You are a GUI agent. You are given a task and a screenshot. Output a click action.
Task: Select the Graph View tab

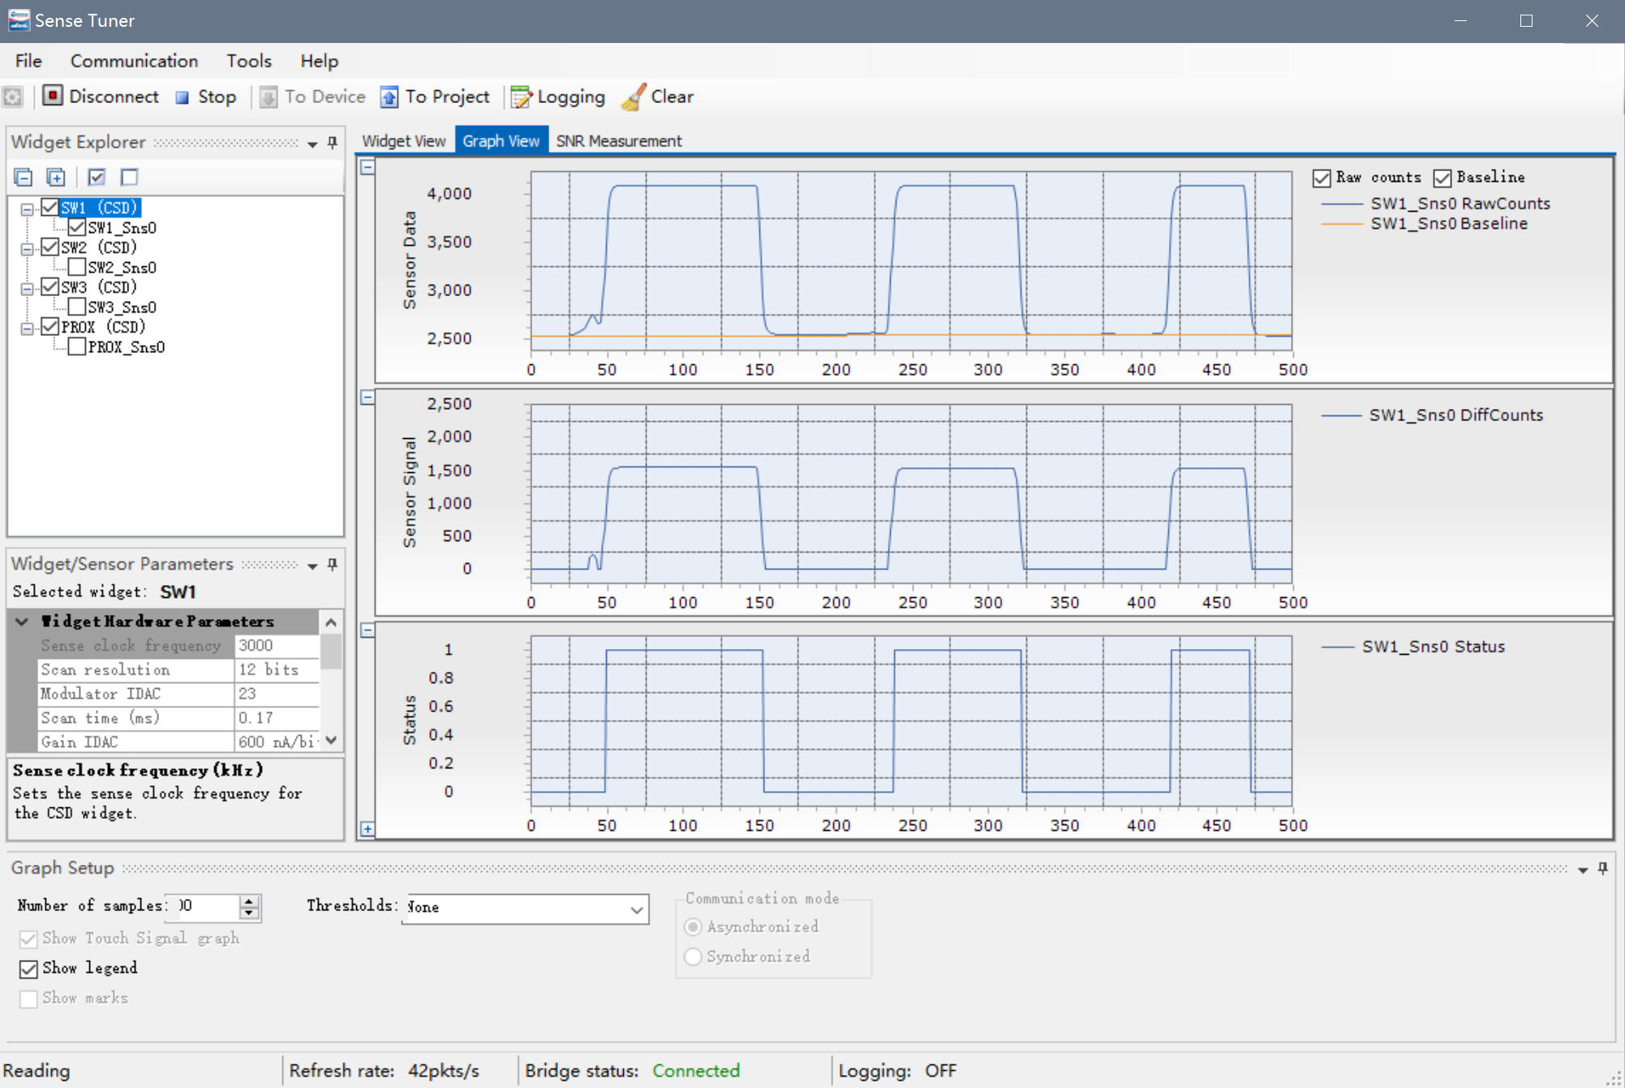501,140
